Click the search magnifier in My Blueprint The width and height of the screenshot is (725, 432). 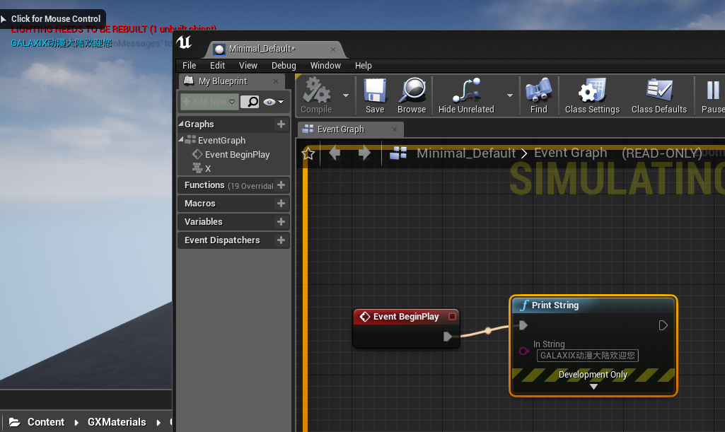[250, 102]
